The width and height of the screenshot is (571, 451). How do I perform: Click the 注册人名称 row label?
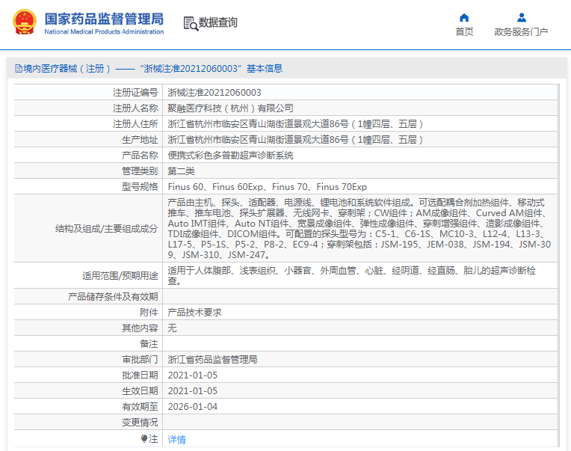tap(135, 108)
